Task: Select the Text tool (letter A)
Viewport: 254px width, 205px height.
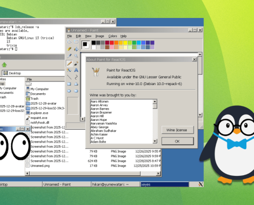Action: point(76,70)
